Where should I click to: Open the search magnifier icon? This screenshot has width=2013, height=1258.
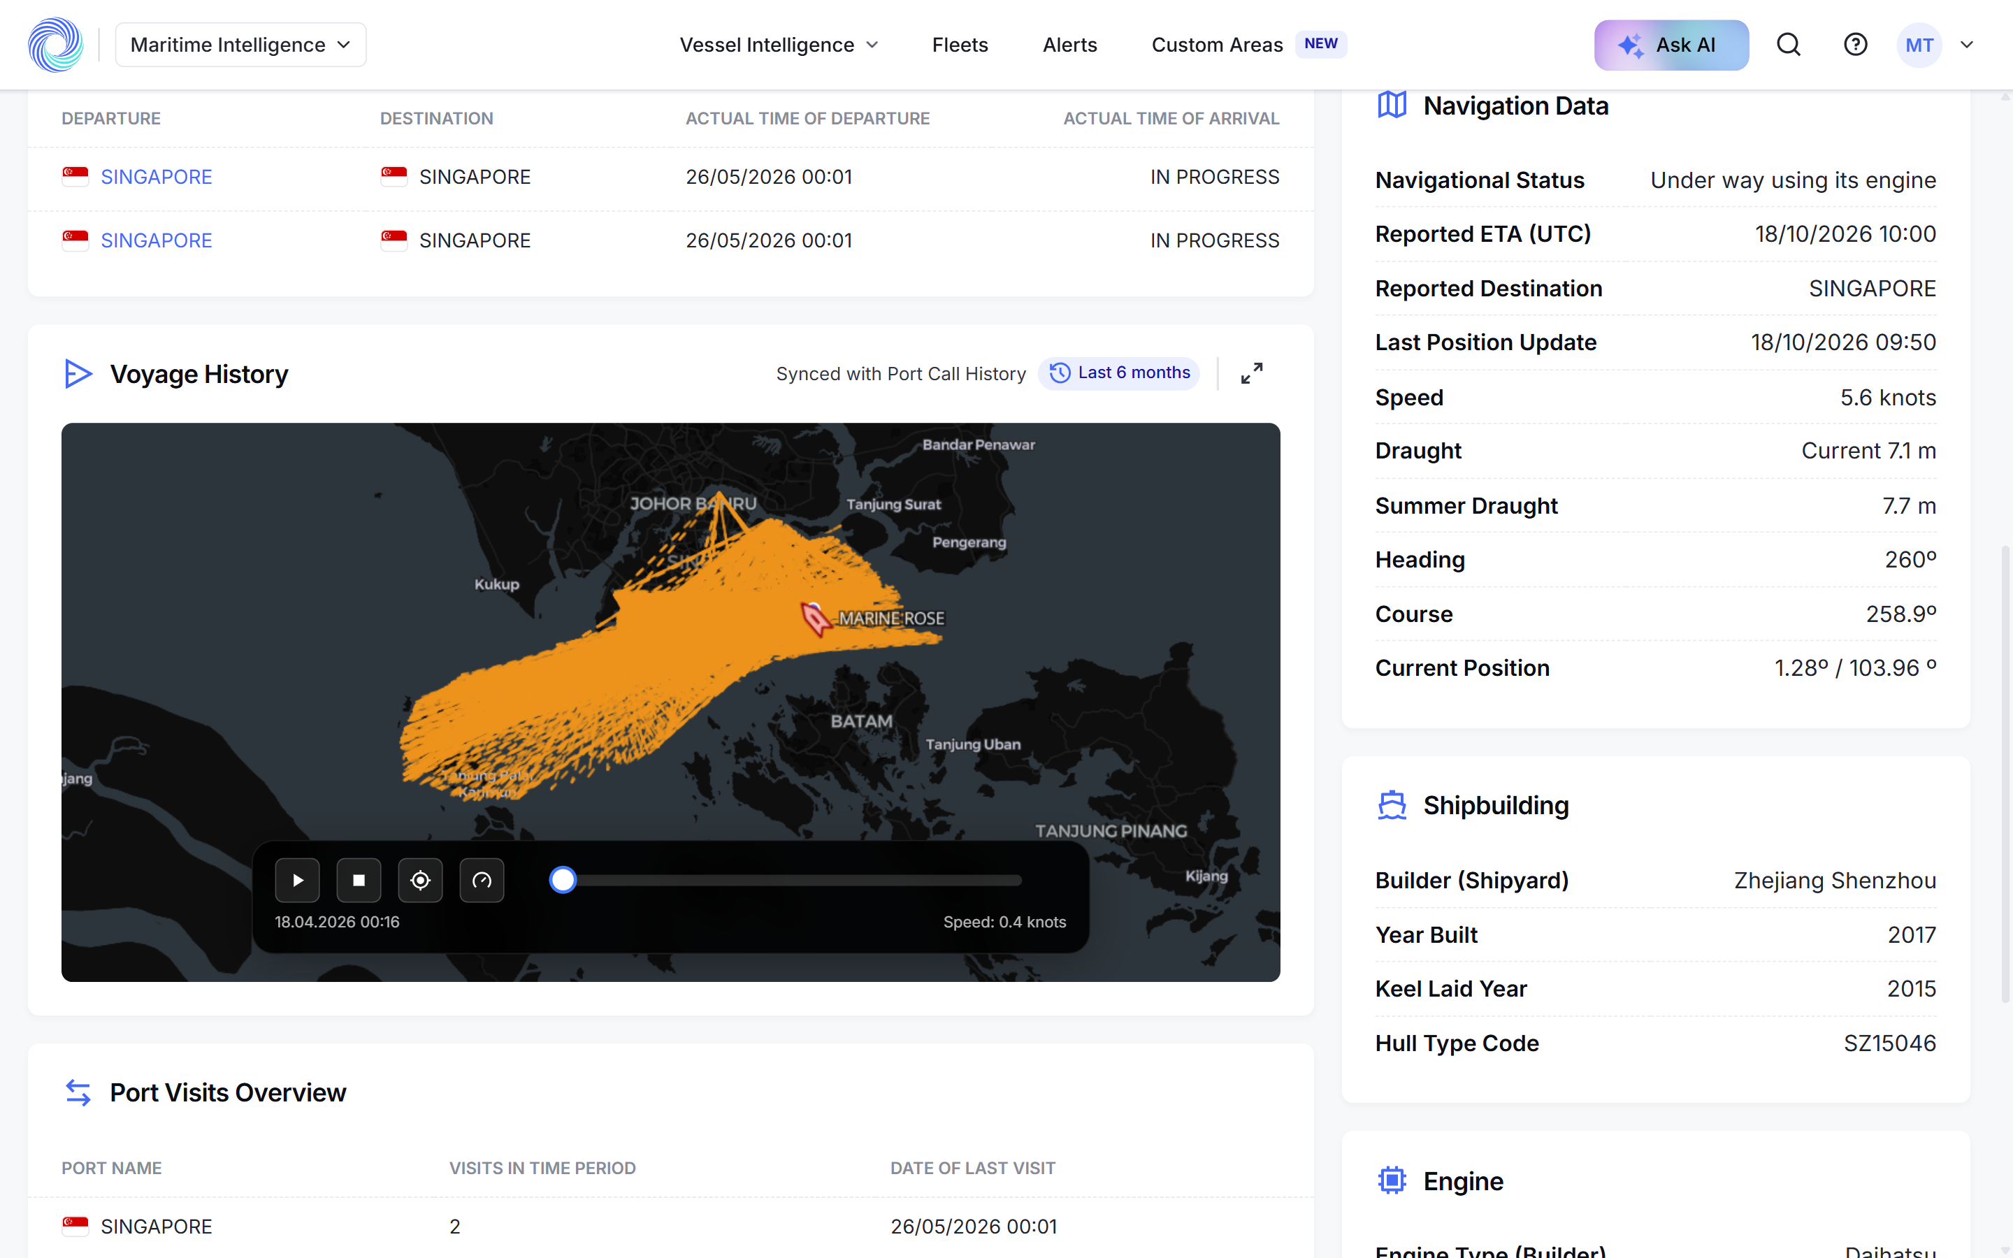tap(1789, 45)
